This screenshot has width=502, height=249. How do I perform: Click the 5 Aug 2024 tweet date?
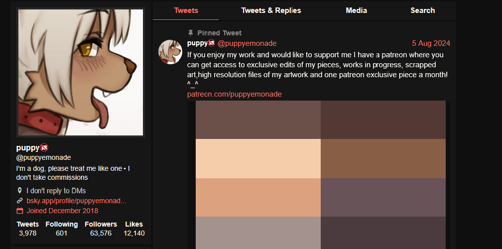431,43
